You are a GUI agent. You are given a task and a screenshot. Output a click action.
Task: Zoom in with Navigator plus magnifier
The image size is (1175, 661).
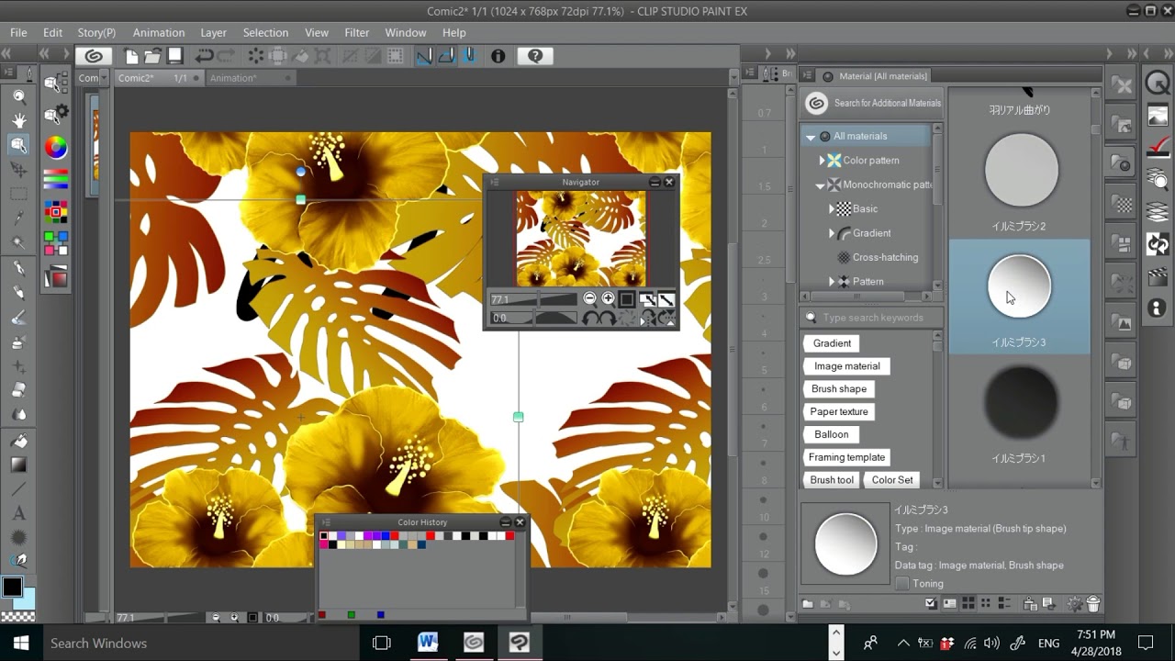608,299
